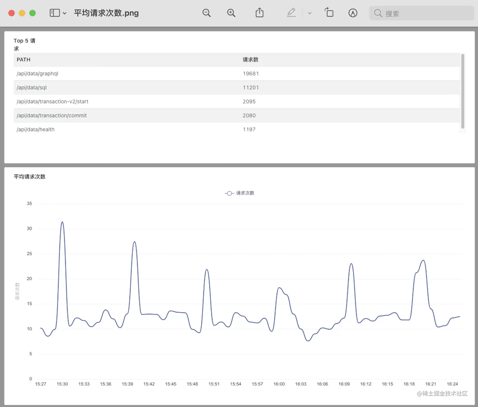Expand the highlight color options chevron

point(310,13)
